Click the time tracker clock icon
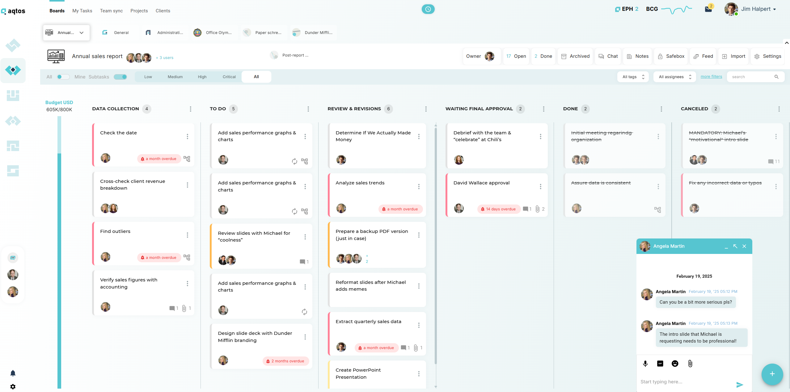Image resolution: width=790 pixels, height=392 pixels. pyautogui.click(x=428, y=9)
